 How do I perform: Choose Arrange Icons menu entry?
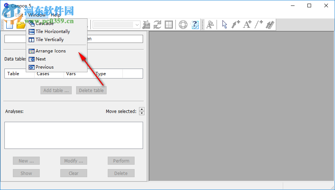coord(57,51)
